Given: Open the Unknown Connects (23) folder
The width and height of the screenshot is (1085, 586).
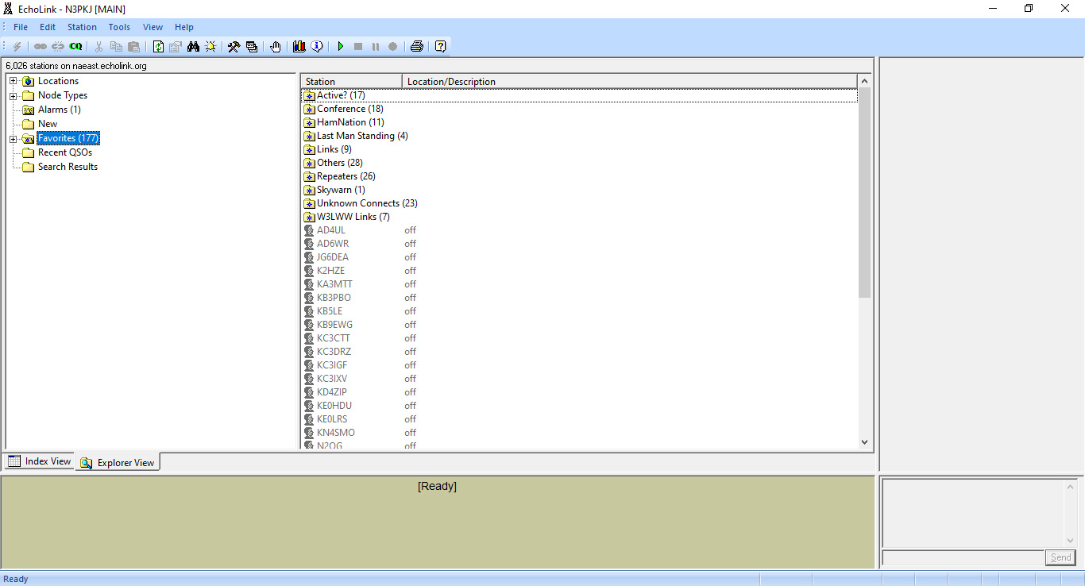Looking at the screenshot, I should point(367,203).
